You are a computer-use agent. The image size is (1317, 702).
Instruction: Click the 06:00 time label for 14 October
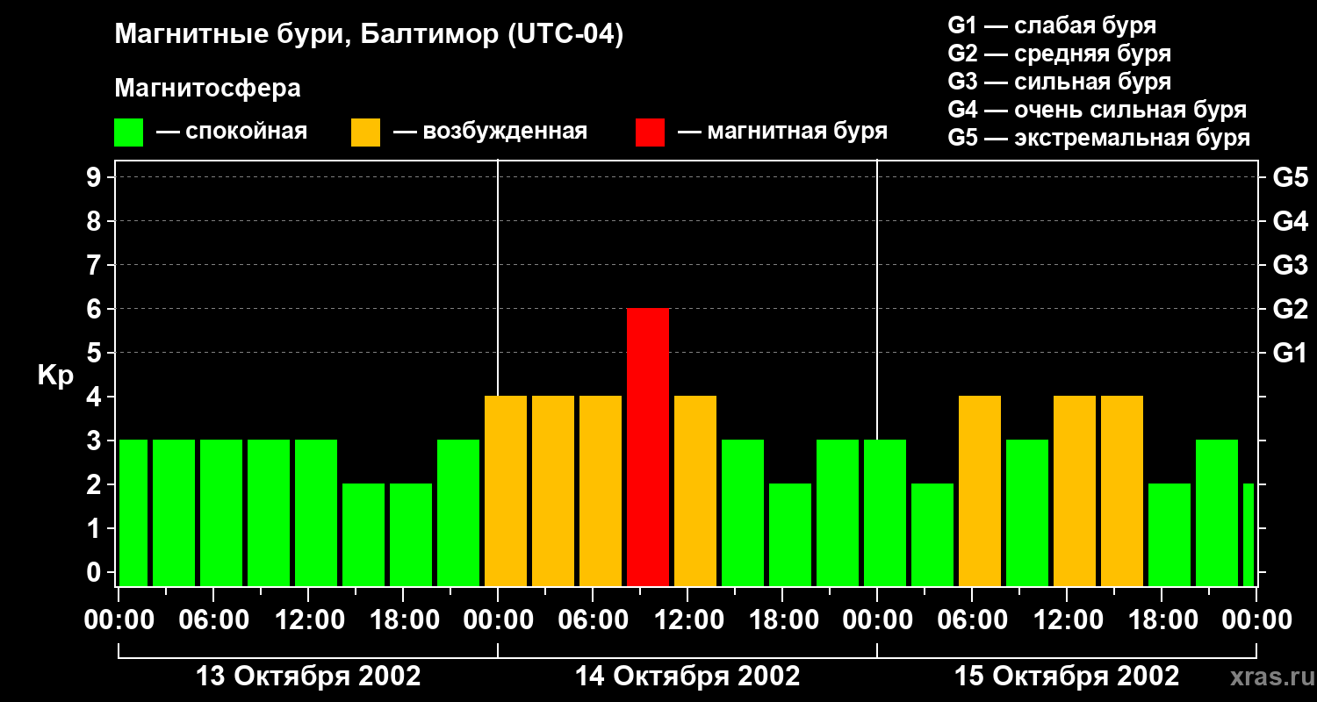pyautogui.click(x=593, y=620)
